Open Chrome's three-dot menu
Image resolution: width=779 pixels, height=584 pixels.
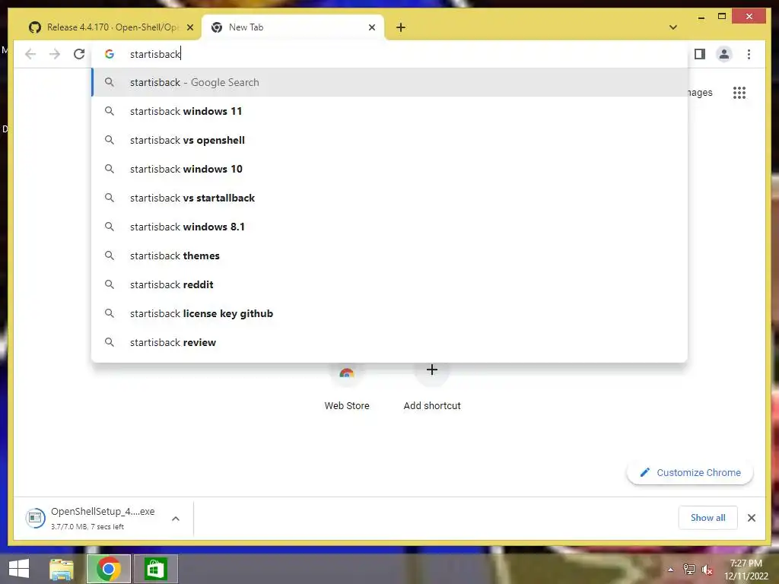tap(749, 54)
